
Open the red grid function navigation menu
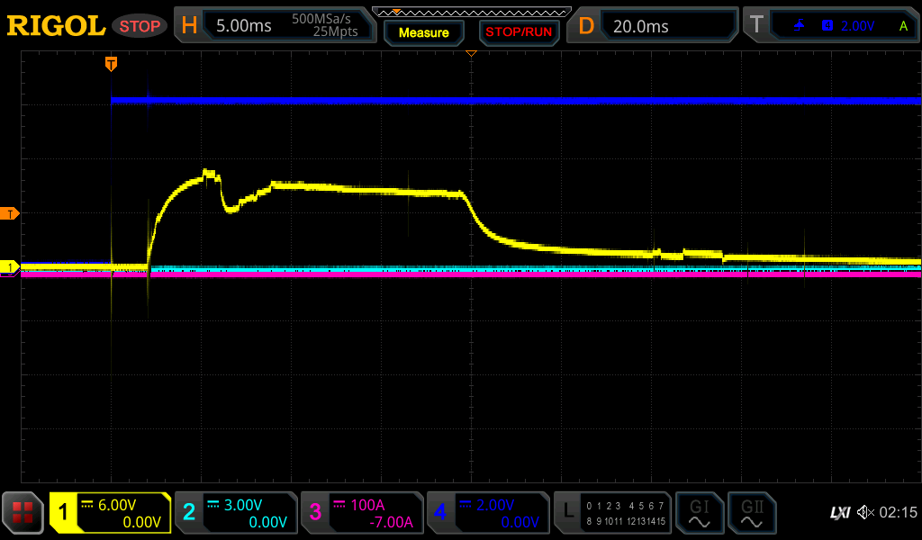23,513
